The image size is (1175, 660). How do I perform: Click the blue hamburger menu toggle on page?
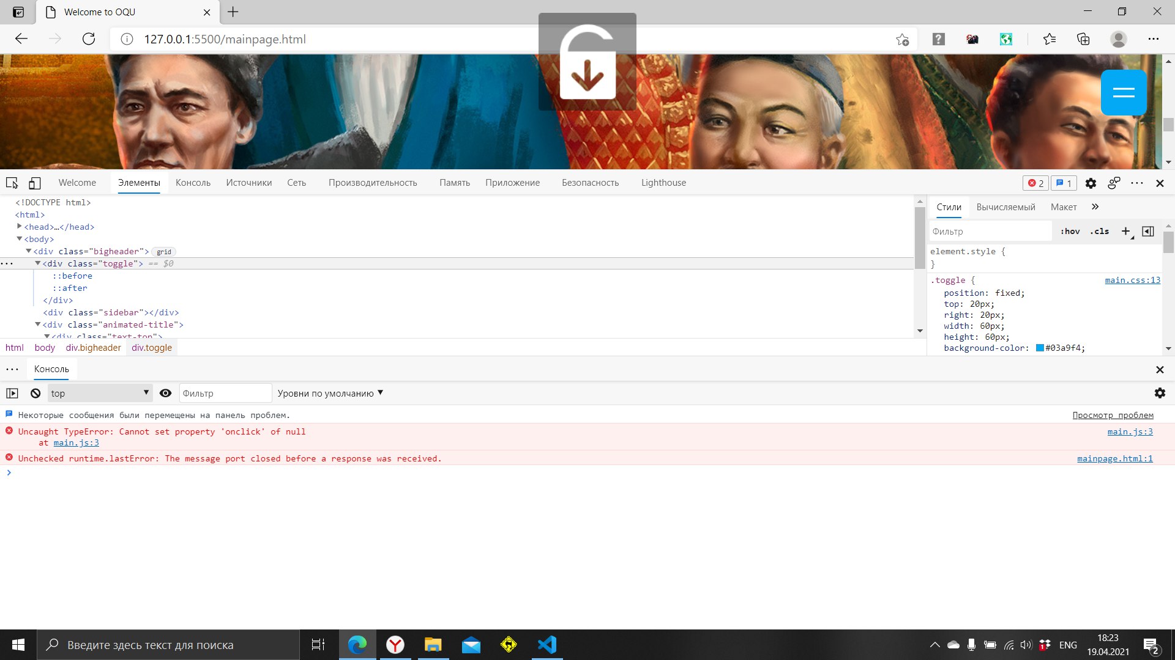coord(1124,92)
